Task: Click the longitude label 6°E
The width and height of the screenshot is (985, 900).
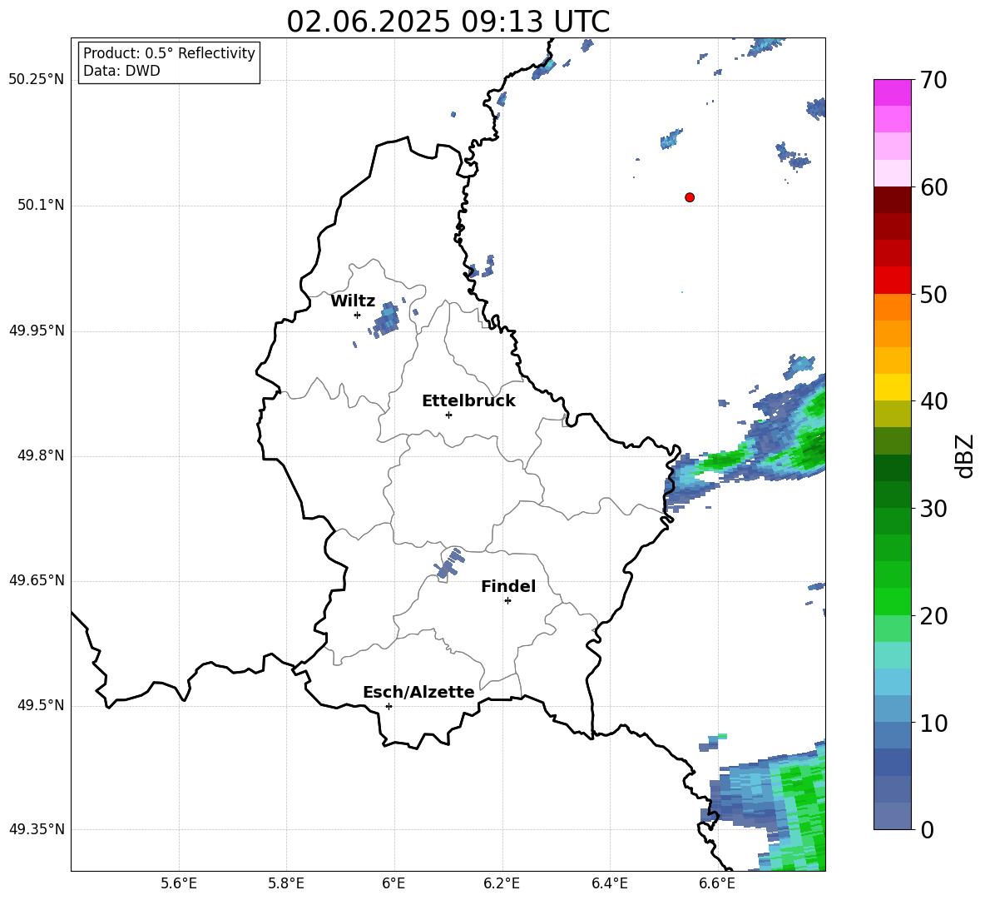Action: click(x=394, y=883)
